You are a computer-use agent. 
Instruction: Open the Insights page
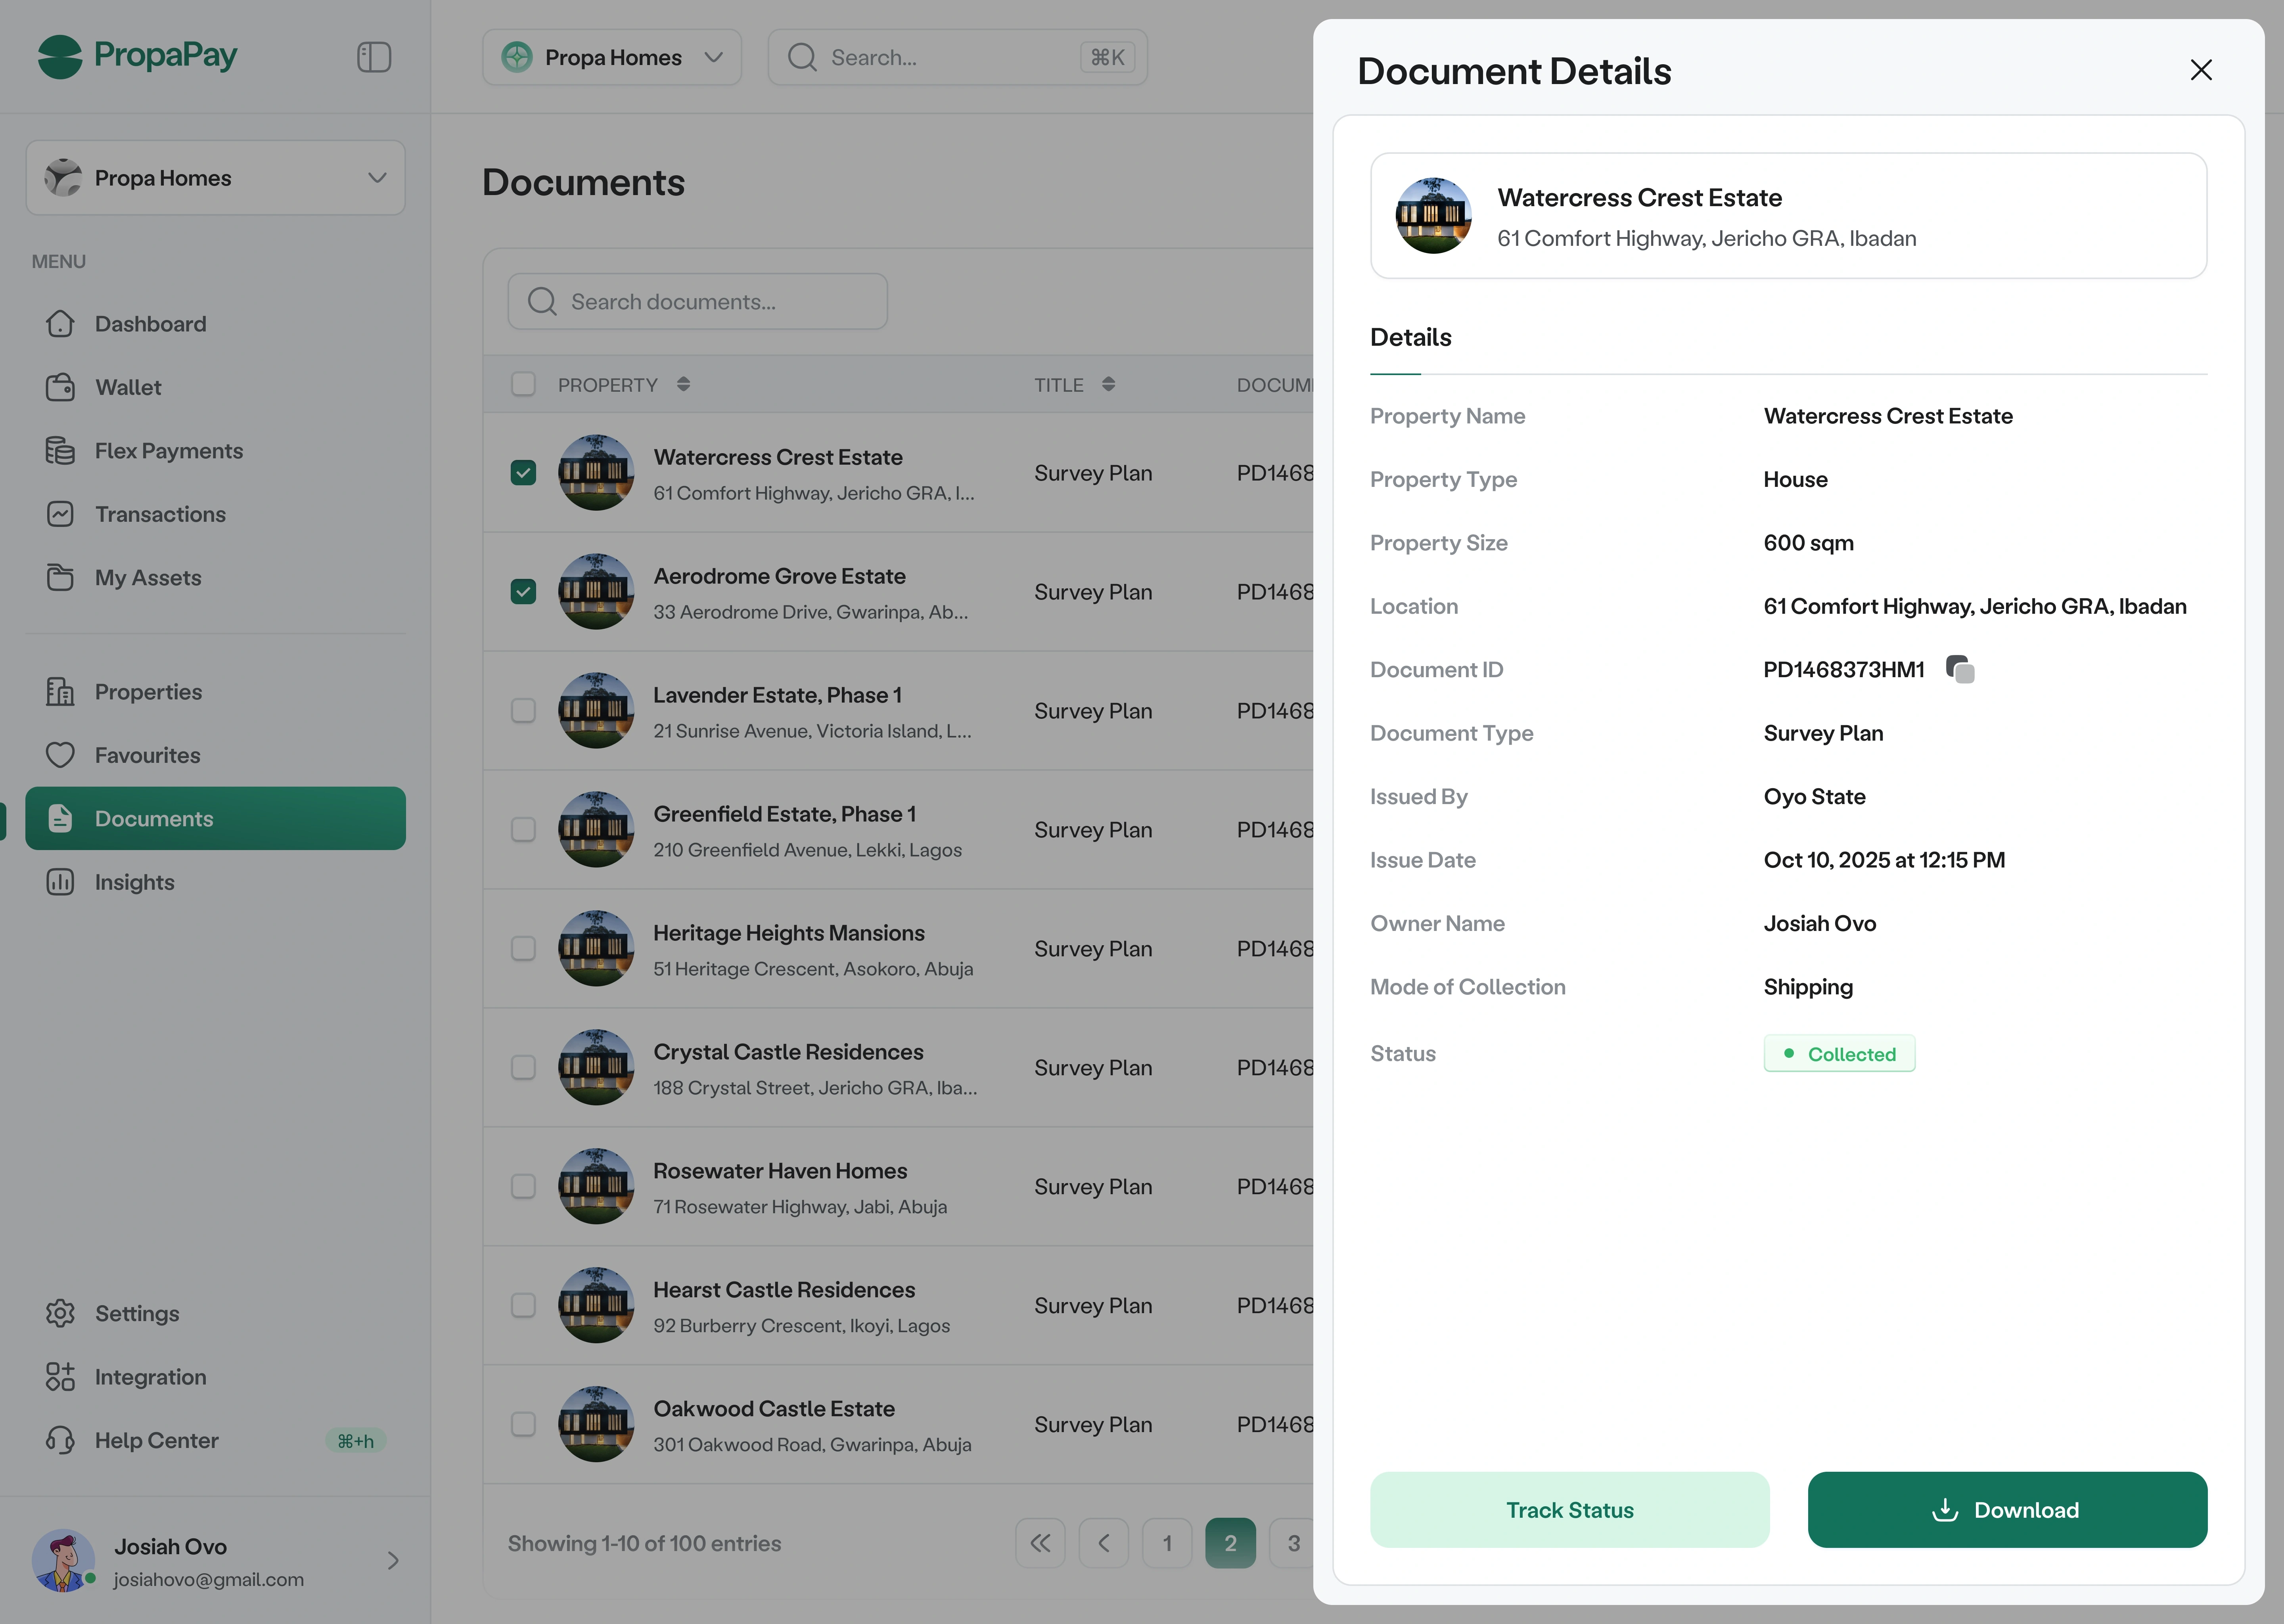[x=134, y=882]
